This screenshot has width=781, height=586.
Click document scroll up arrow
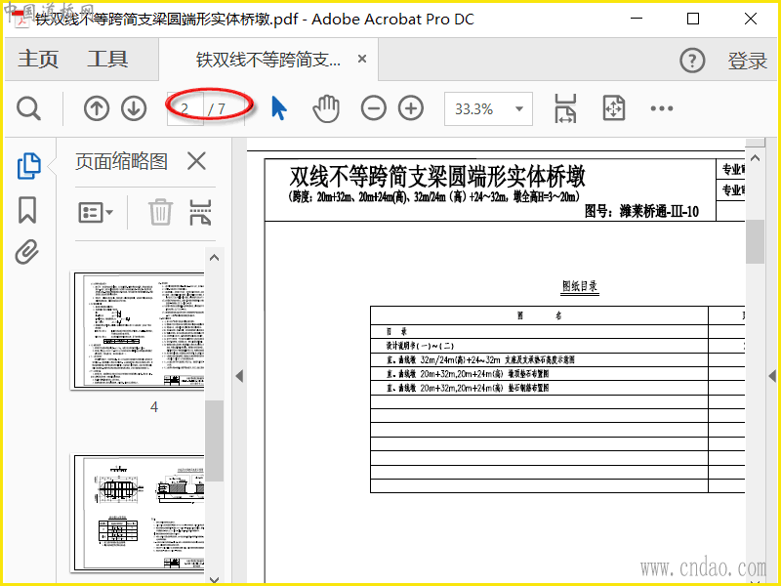[755, 158]
